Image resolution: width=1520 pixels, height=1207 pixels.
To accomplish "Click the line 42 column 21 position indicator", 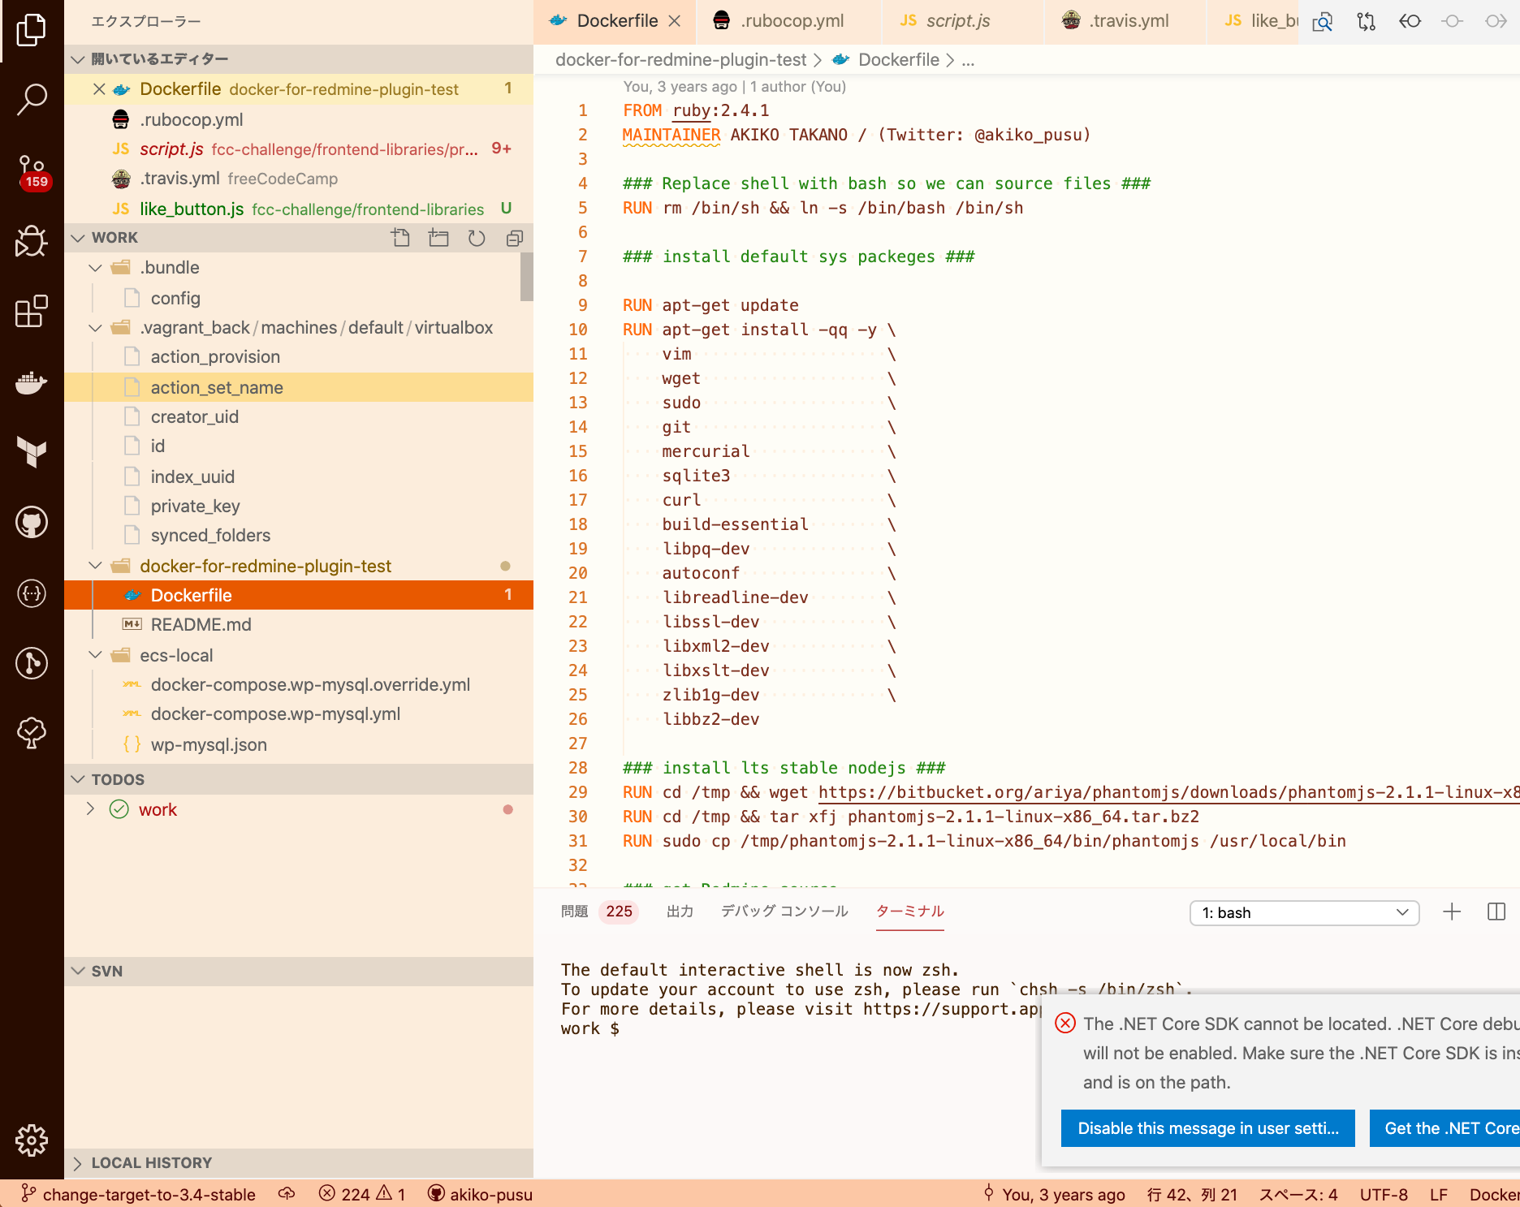I will point(1192,1194).
